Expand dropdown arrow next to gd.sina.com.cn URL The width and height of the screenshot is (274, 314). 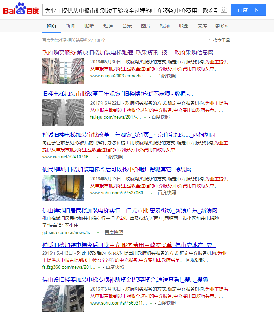click(98, 233)
